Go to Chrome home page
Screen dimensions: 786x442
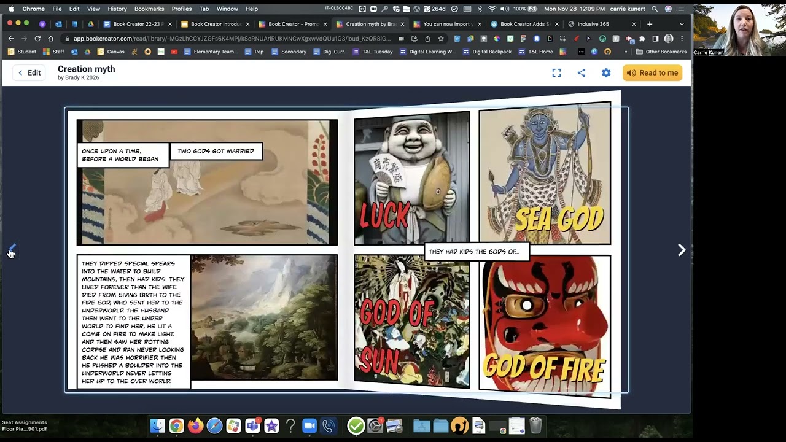(51, 38)
